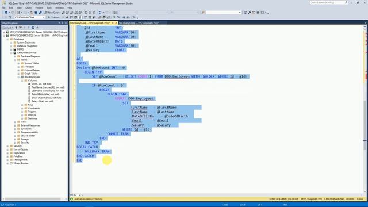Expand the Keys folder under Employees

[x=22, y=105]
